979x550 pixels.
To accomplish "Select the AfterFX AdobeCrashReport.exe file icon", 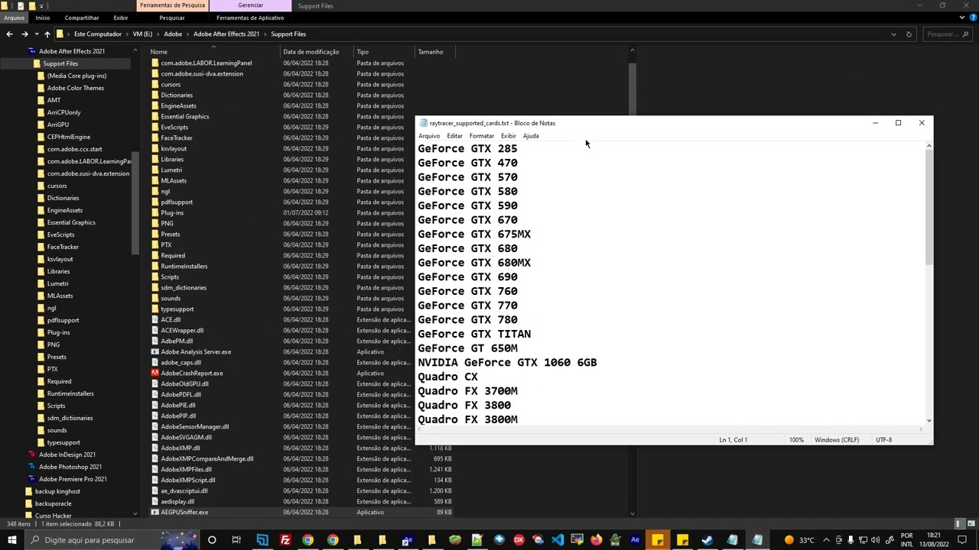I will point(155,374).
